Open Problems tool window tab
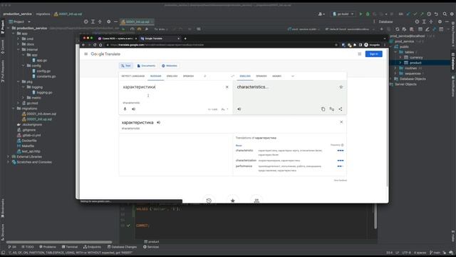 coord(48,247)
